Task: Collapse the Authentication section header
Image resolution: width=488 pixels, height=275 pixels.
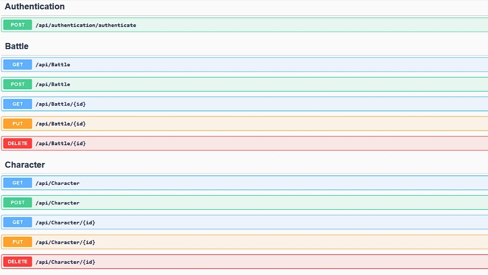Action: [x=35, y=7]
